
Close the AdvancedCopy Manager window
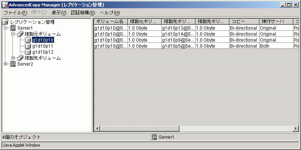pos(295,5)
